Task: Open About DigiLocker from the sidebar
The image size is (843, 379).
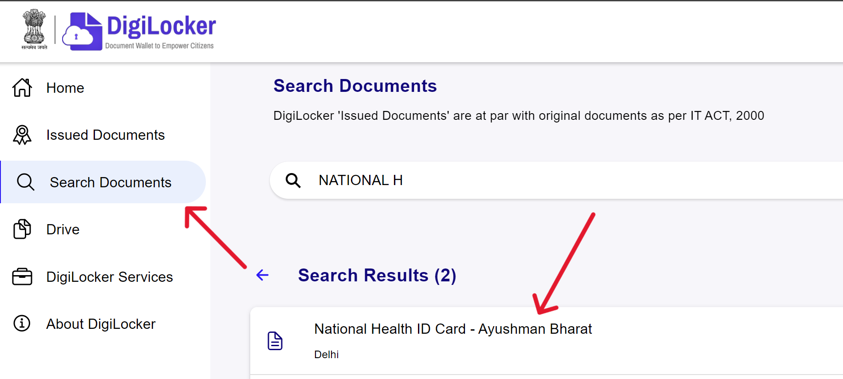Action: click(101, 324)
